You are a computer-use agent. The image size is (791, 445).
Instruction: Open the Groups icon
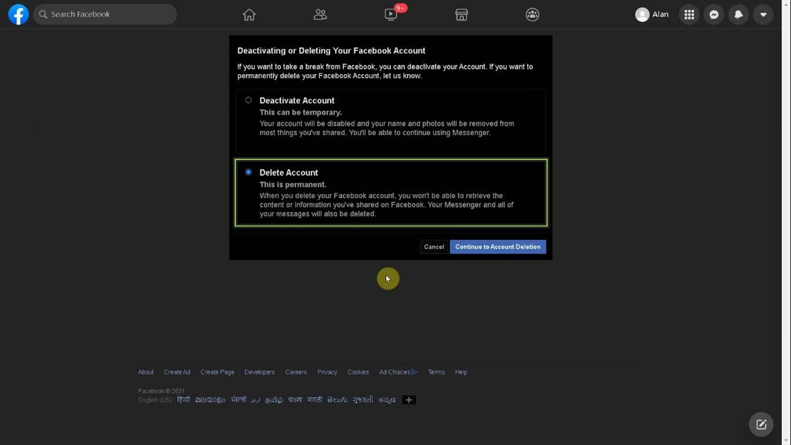coord(533,14)
